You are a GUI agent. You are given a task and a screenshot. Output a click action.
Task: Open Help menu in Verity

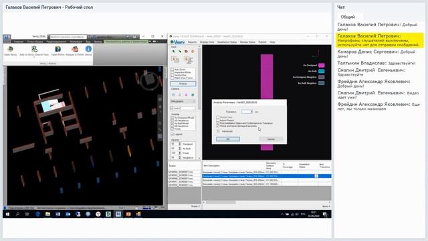point(272,42)
